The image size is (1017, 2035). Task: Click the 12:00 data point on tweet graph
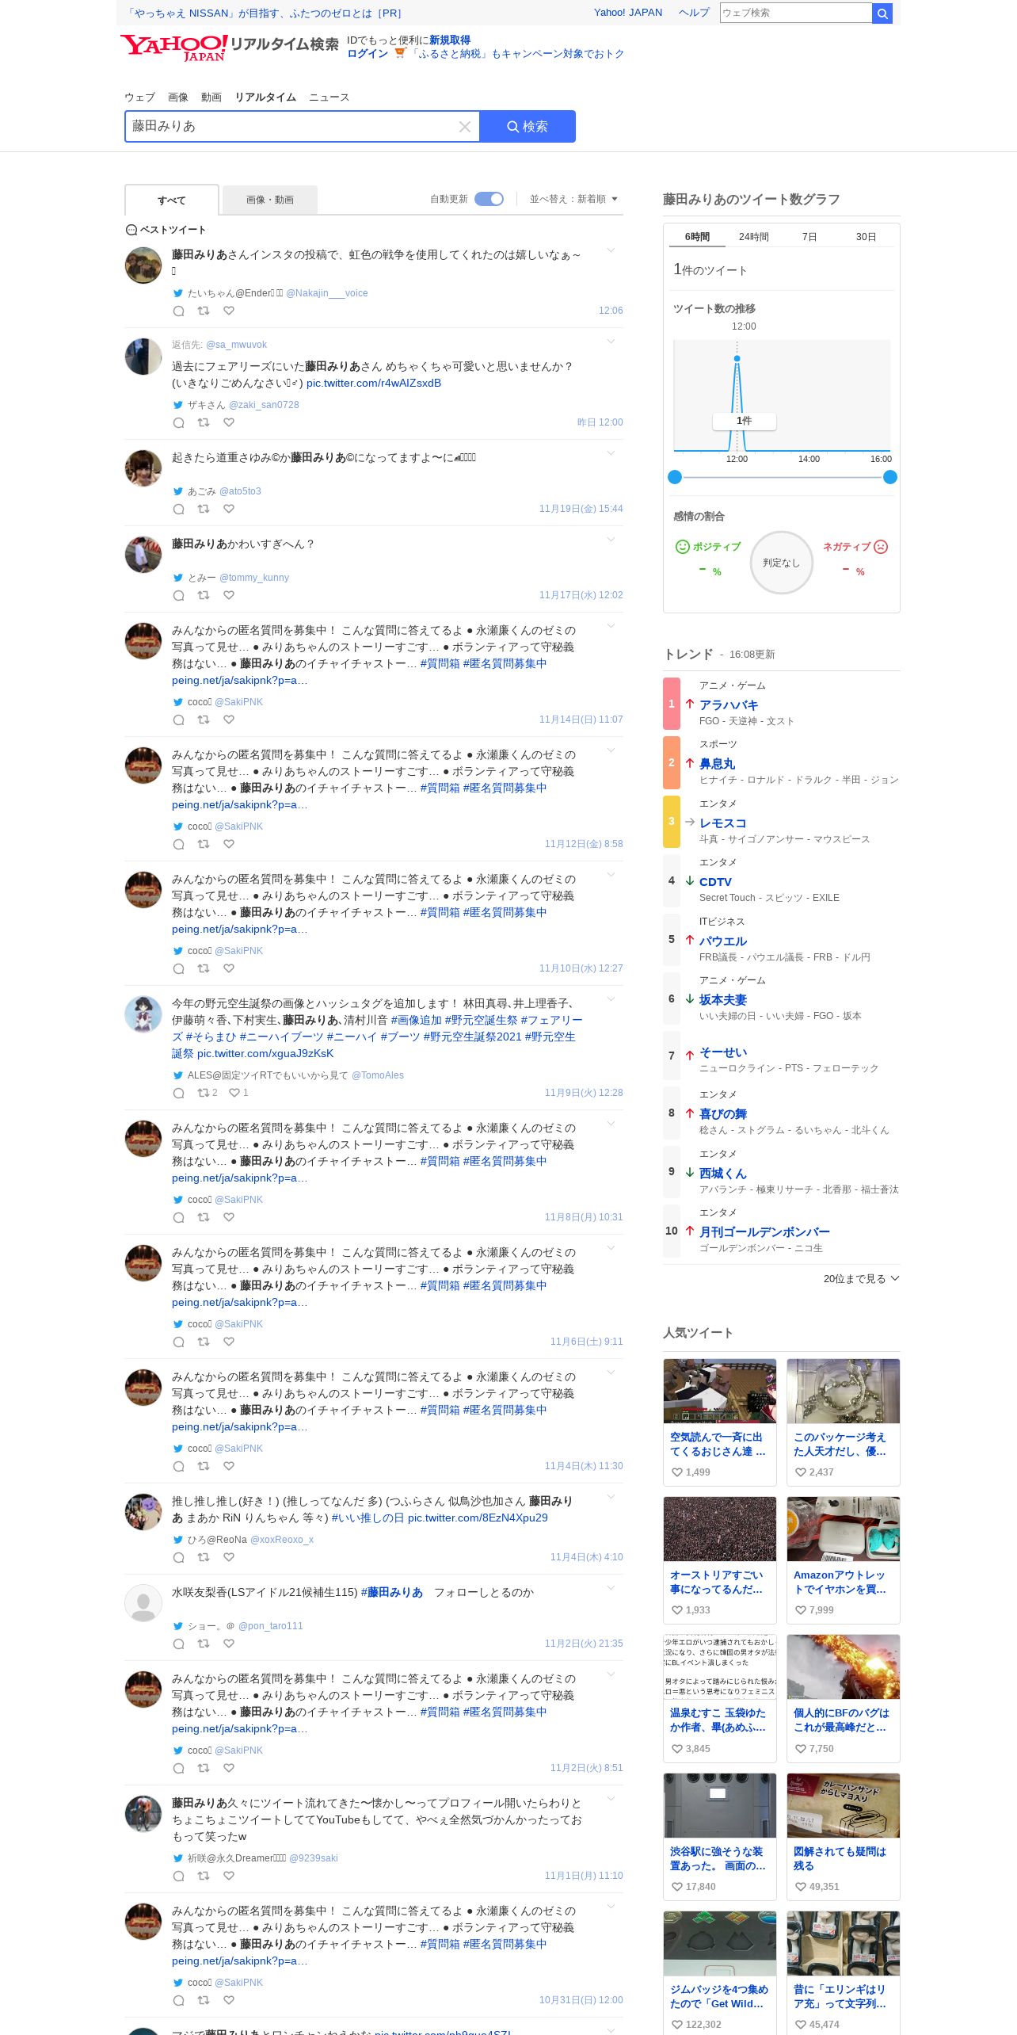point(737,359)
